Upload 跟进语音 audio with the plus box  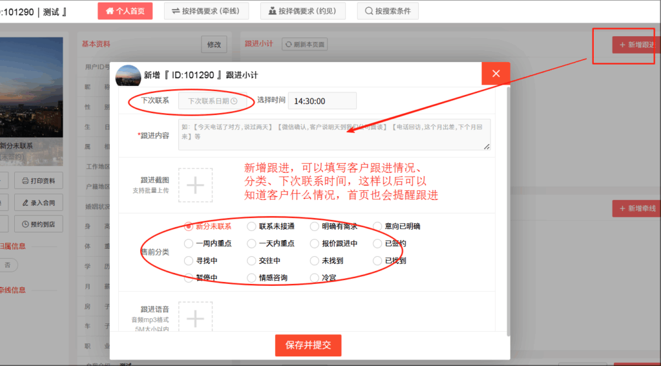[x=196, y=318]
